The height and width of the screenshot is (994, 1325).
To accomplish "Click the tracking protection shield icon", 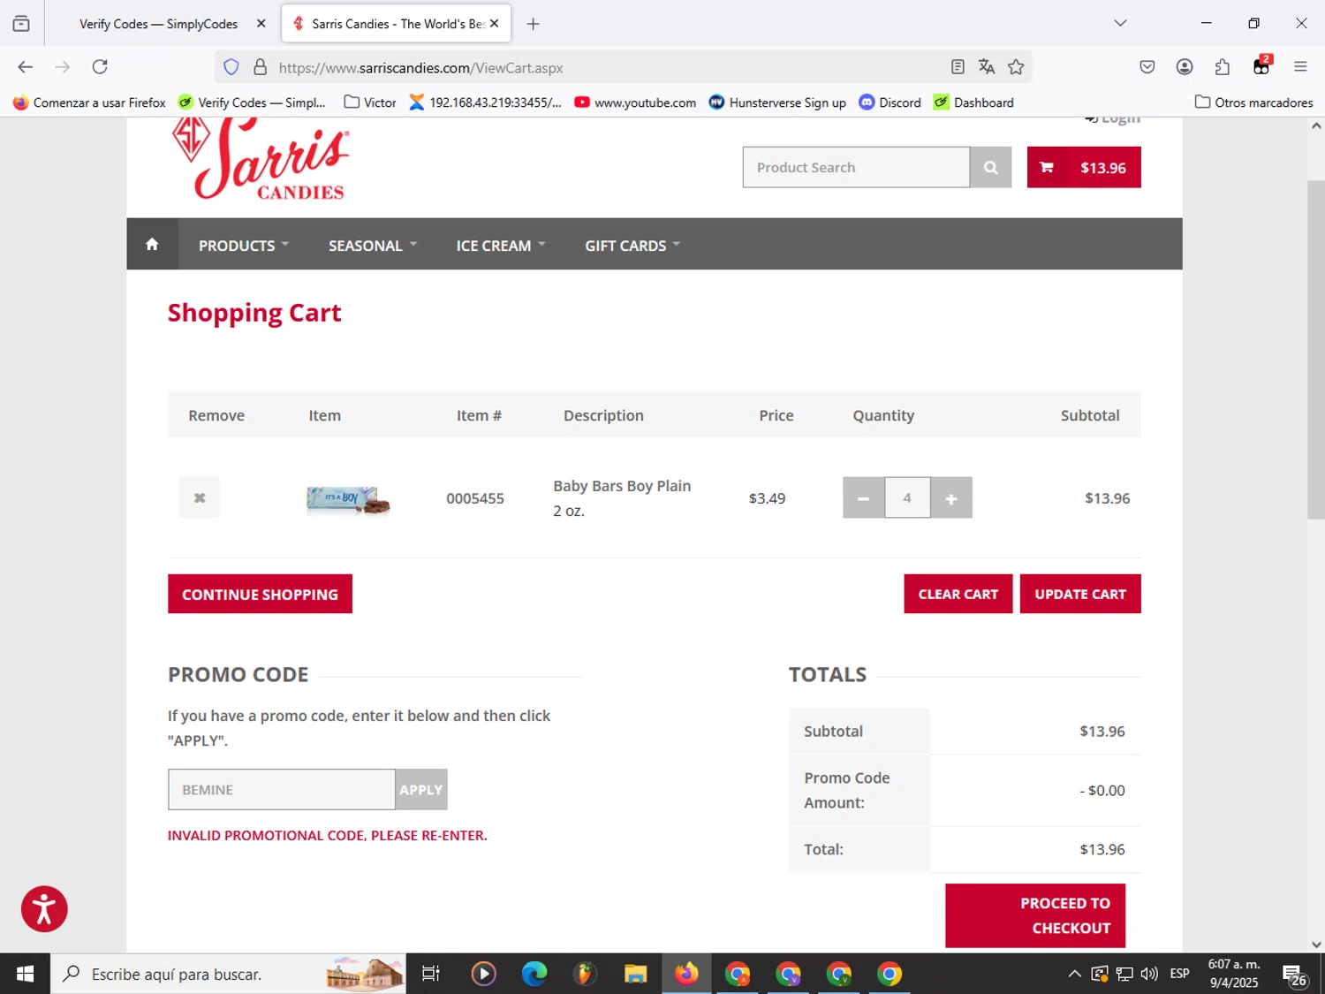I will pyautogui.click(x=231, y=67).
